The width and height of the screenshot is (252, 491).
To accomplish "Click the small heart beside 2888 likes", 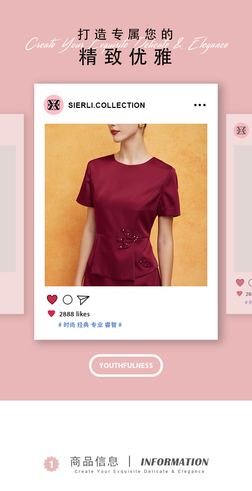I will [x=51, y=314].
